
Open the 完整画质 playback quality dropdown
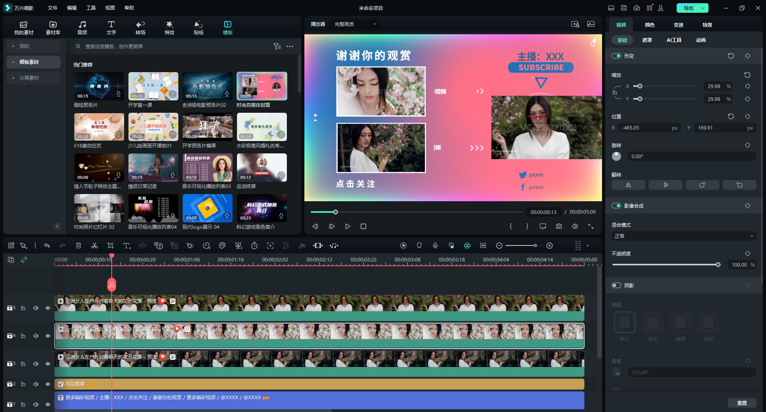coord(355,24)
